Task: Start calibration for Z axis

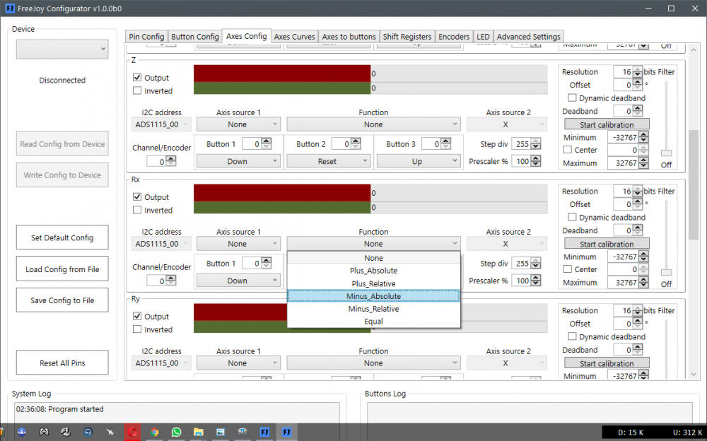Action: (x=607, y=124)
